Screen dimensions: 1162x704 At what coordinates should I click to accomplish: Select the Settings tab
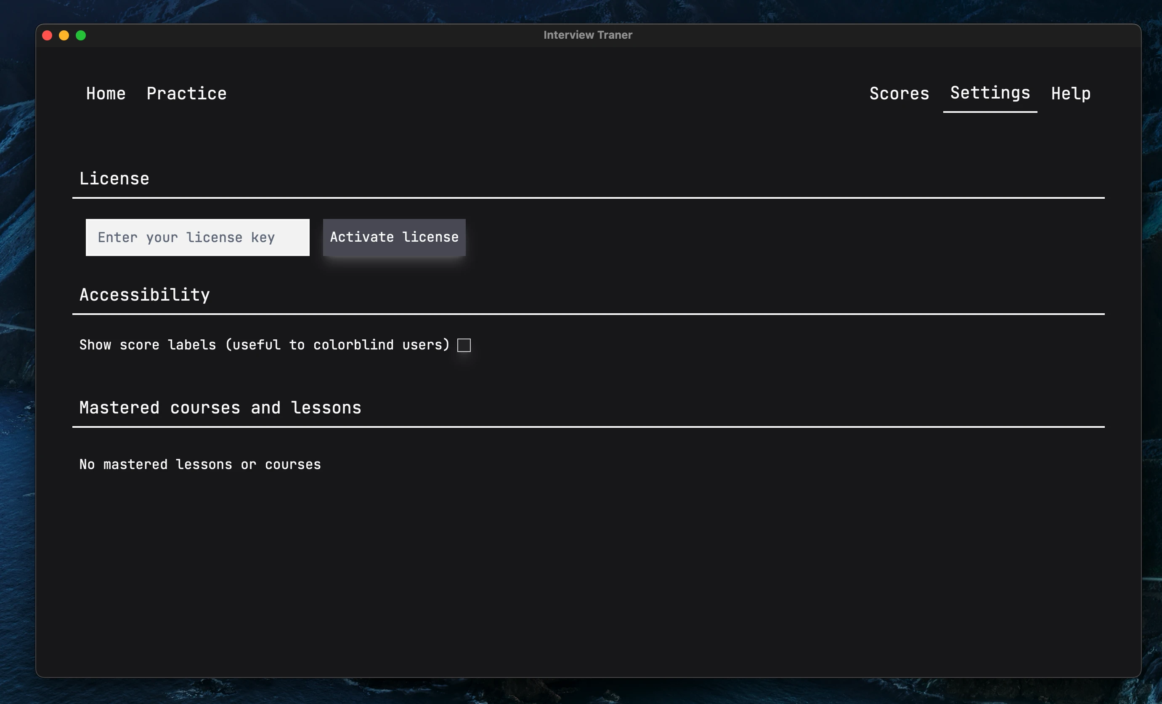(990, 93)
